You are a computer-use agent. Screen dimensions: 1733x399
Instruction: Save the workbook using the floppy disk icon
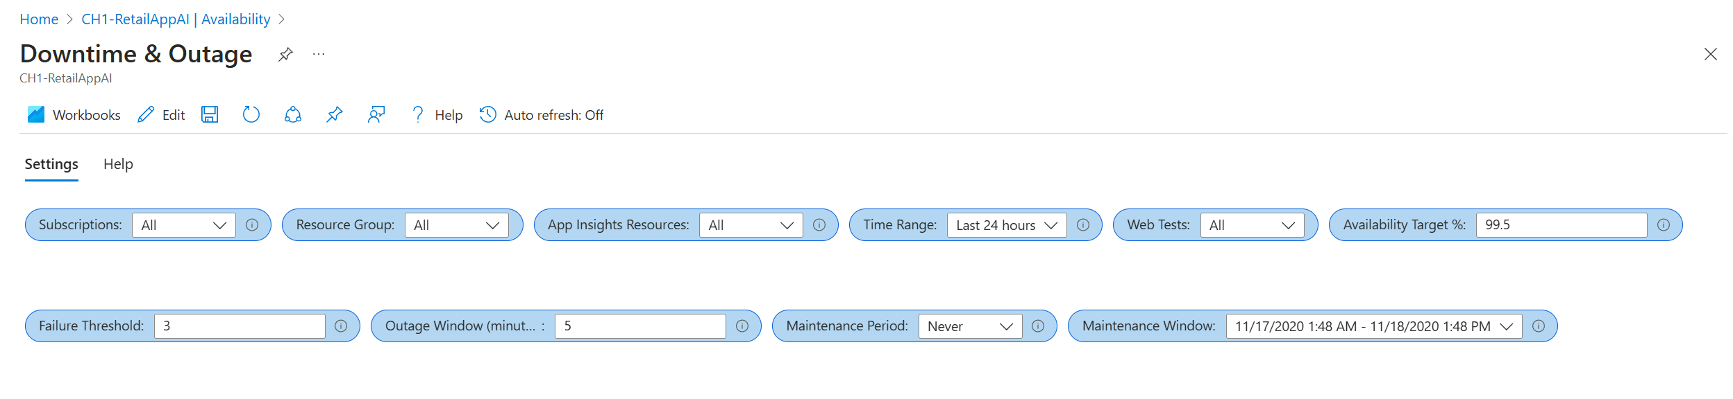point(210,115)
